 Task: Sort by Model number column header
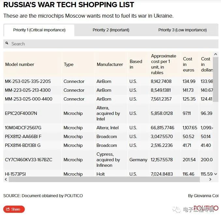(20, 65)
